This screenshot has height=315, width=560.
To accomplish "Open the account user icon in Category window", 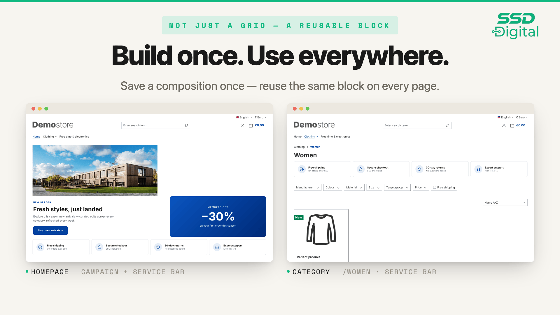I will click(504, 125).
